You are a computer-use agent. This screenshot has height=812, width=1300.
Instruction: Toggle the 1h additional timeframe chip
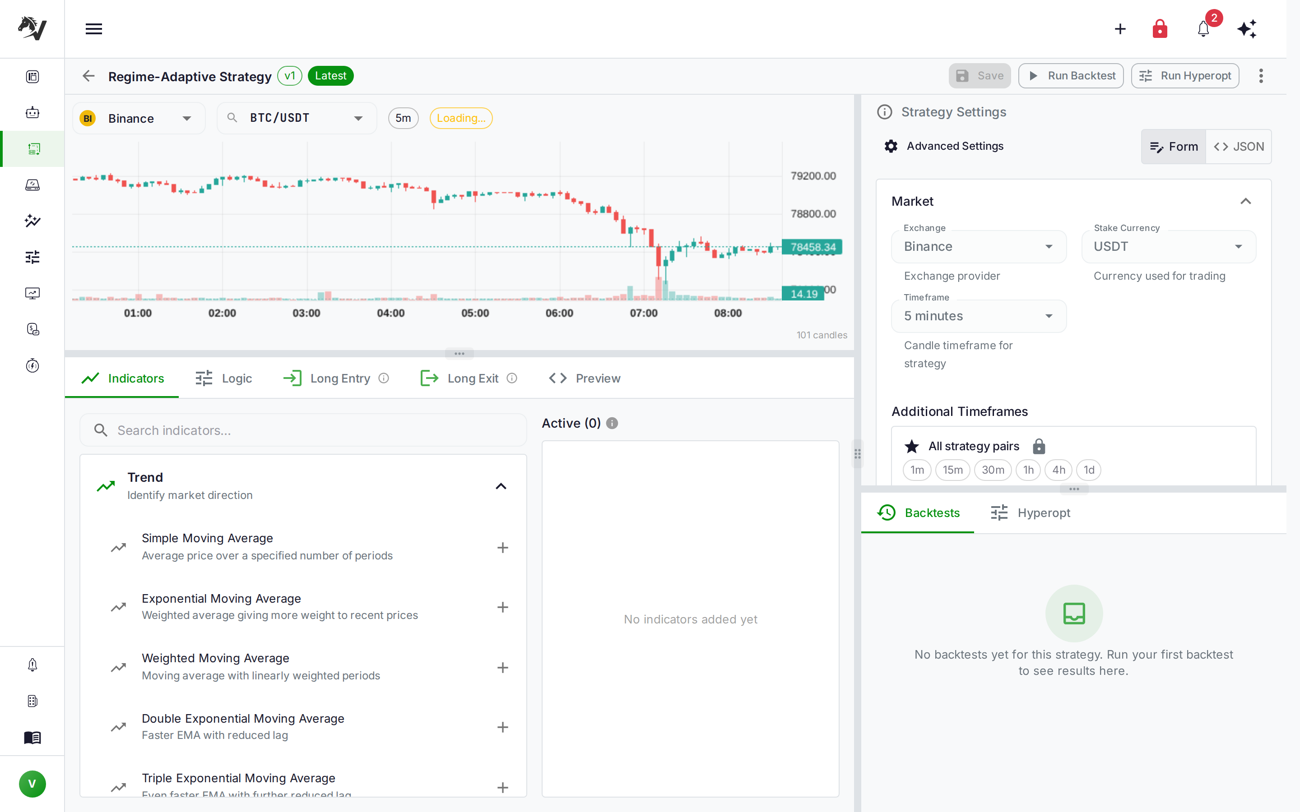point(1028,470)
